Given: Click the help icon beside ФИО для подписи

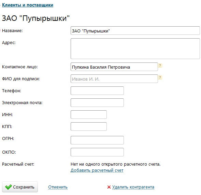Looking at the screenshot, I should click(x=160, y=78).
